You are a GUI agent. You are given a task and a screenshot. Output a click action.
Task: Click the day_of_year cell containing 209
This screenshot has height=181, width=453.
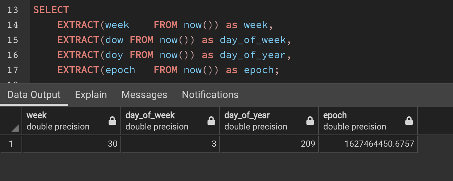point(270,144)
